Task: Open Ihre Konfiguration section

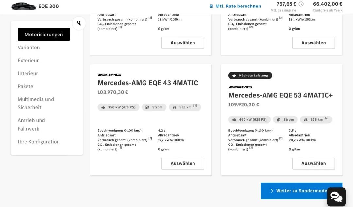Action: click(x=39, y=142)
